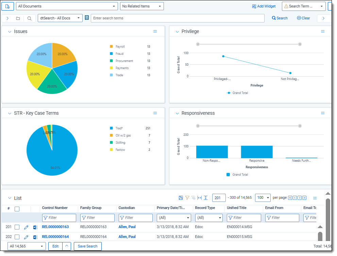Tick the checkbox for row 201
The width and height of the screenshot is (337, 256).
[17, 227]
